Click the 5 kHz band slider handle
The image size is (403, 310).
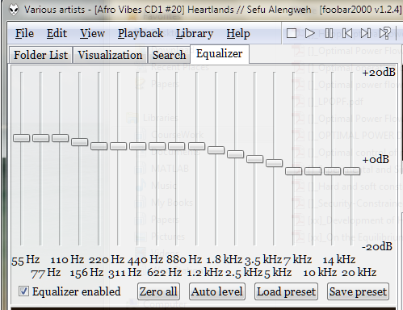[x=274, y=163]
